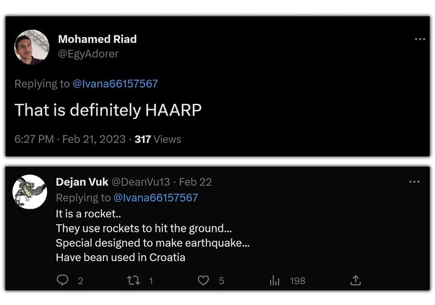Image resolution: width=435 pixels, height=305 pixels.
Task: Open the Feb 22 tweet date link
Action: coord(195,182)
